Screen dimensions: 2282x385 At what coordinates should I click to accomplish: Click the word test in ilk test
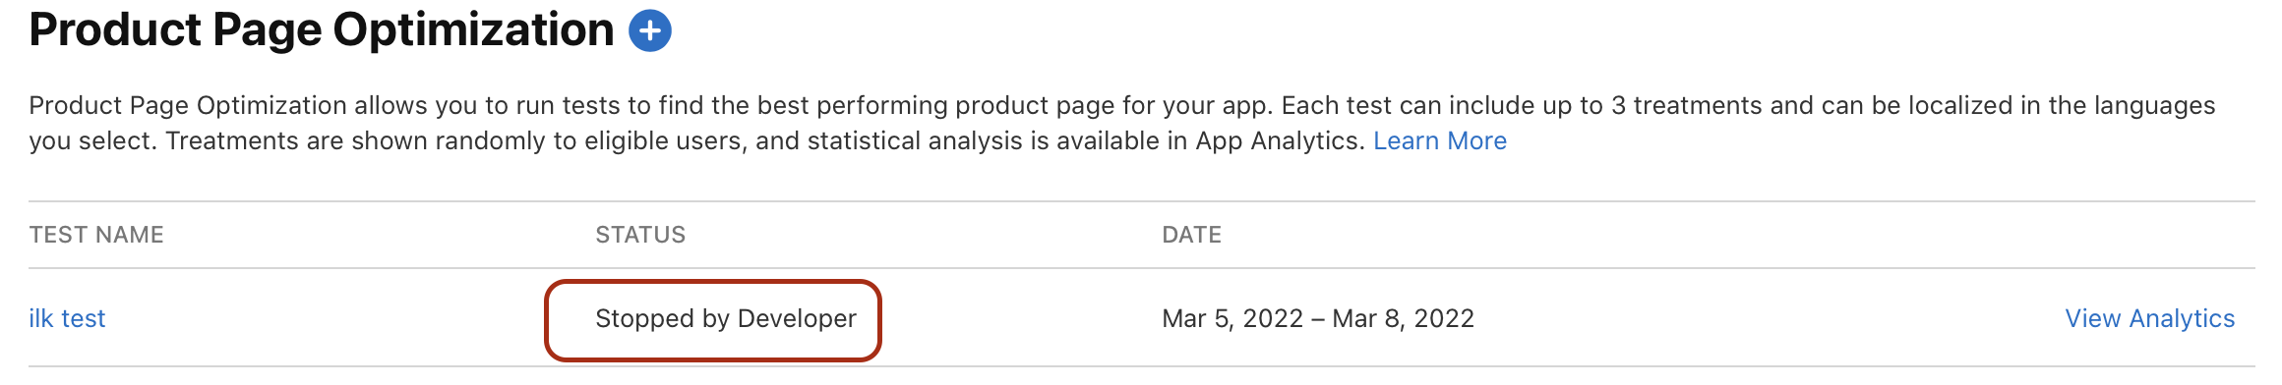coord(84,318)
